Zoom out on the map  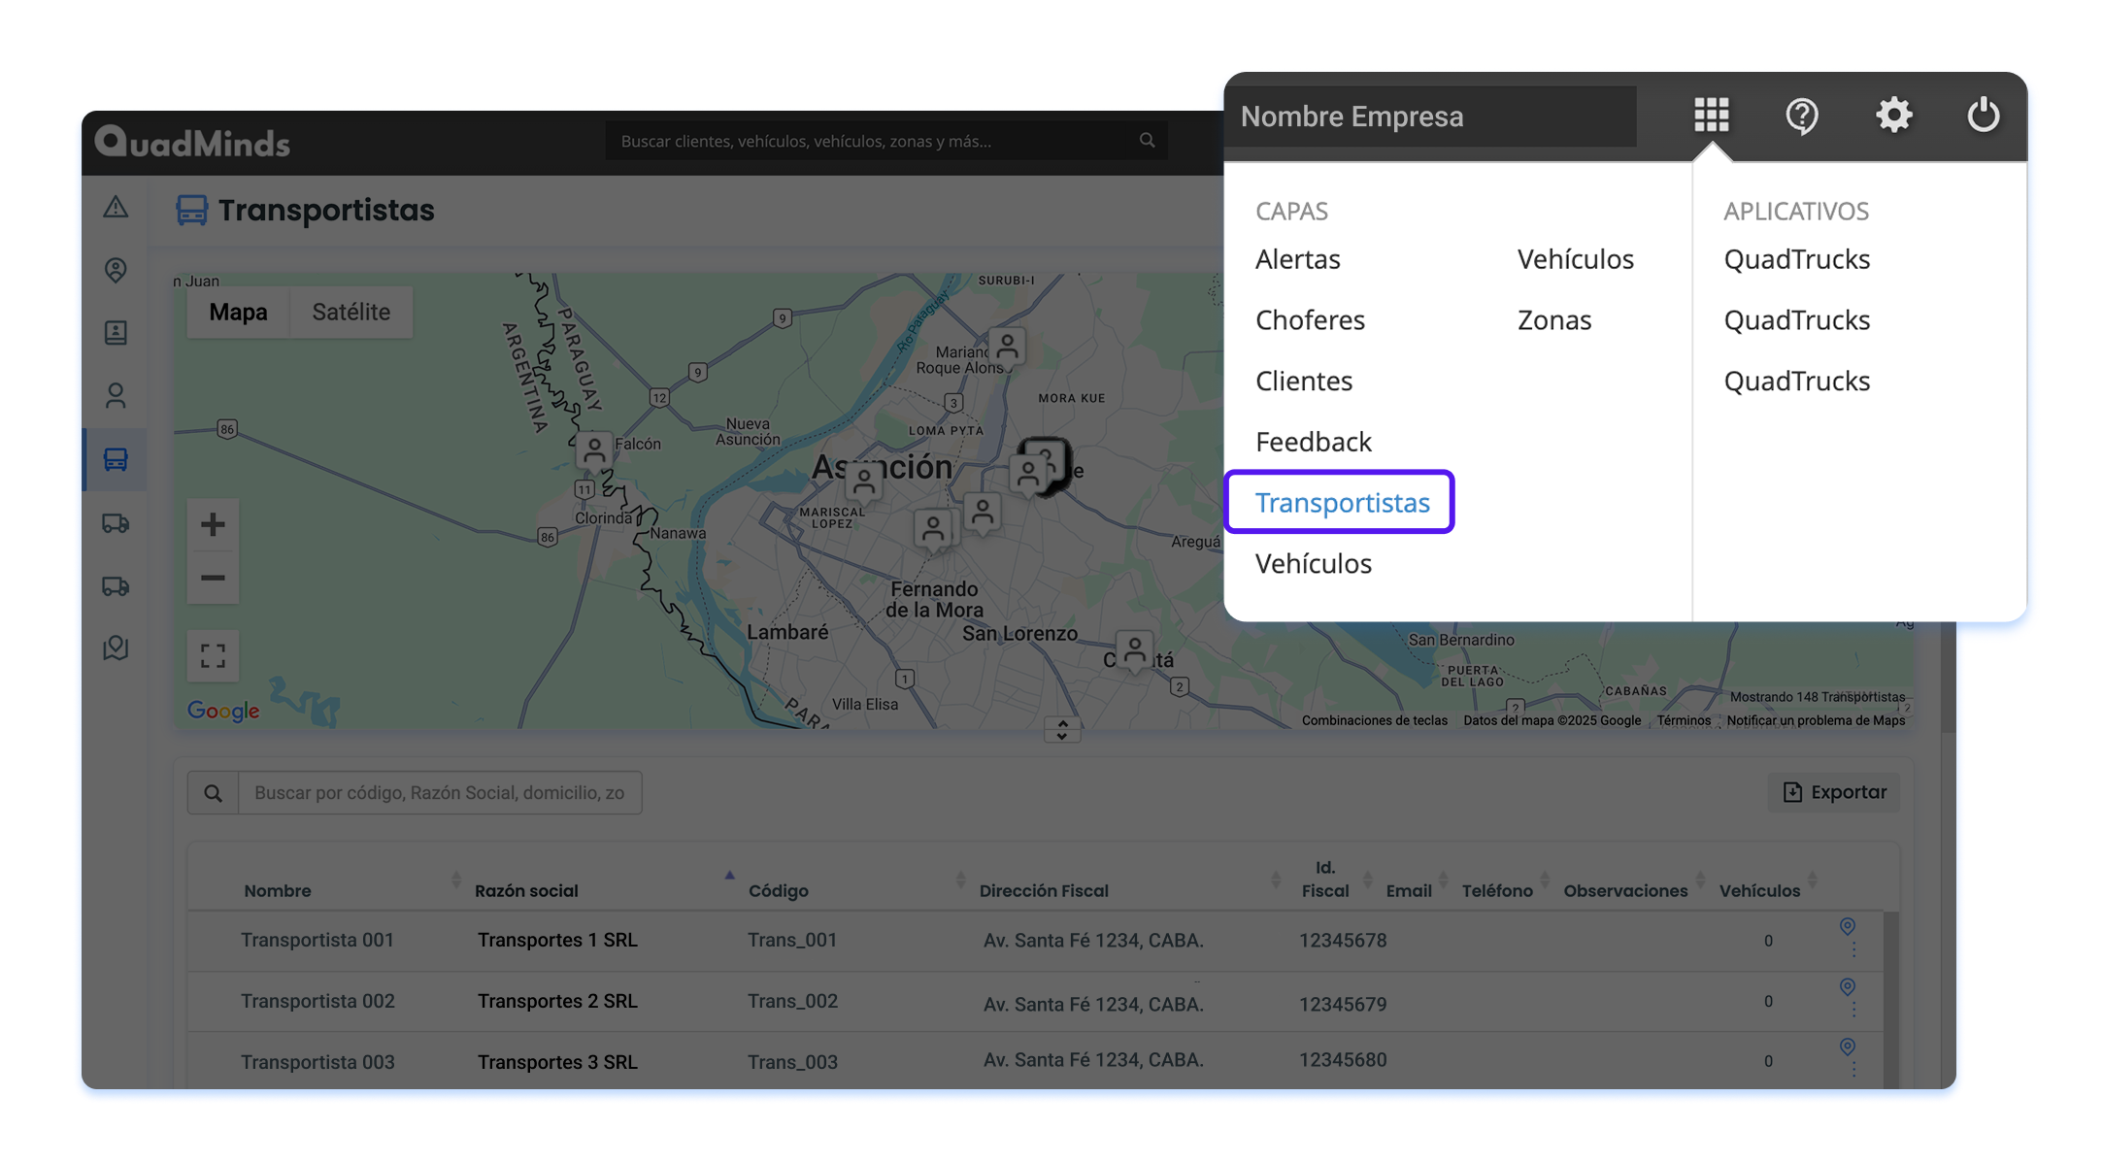click(x=213, y=578)
